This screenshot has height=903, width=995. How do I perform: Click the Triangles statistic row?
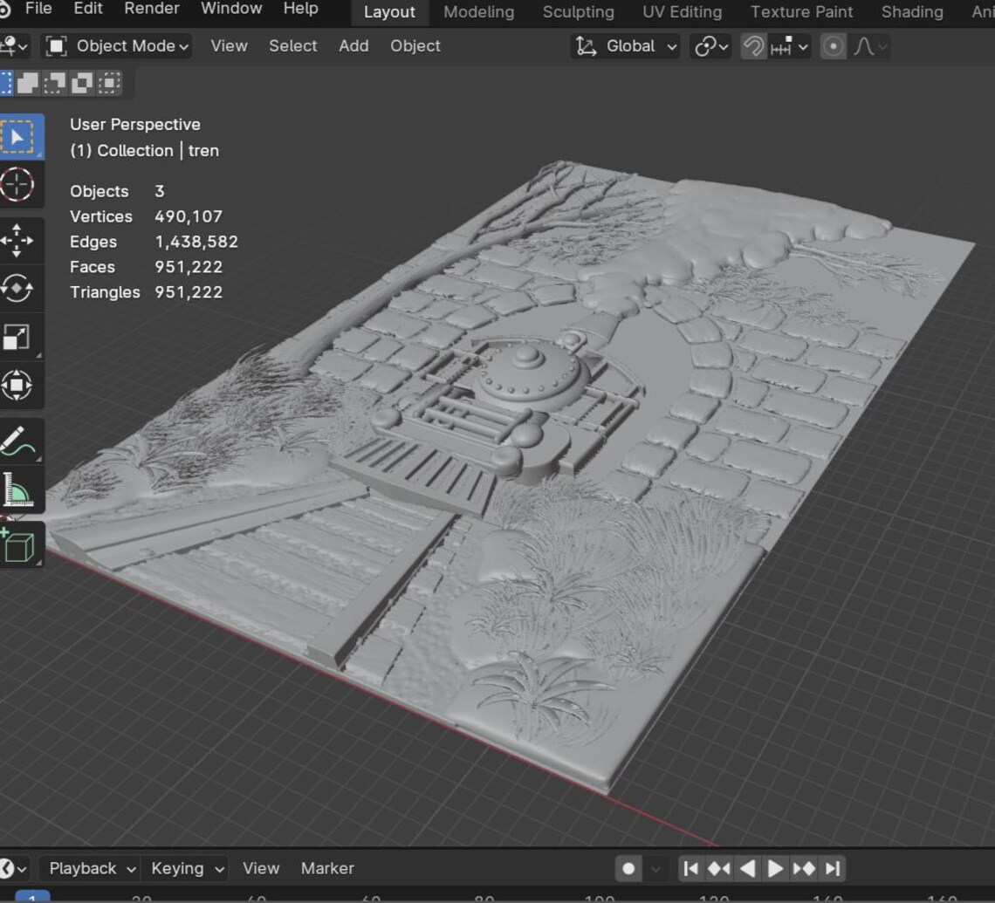point(146,292)
